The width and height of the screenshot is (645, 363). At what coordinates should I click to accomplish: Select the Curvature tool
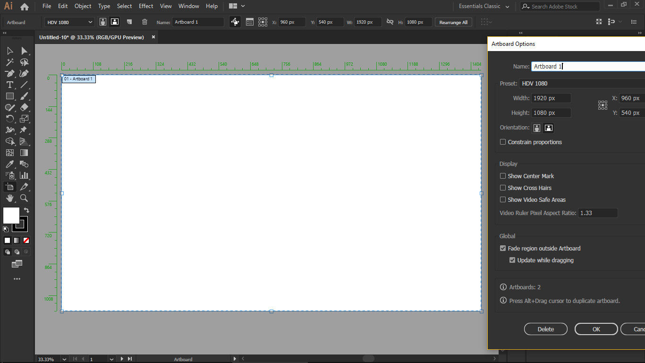24,73
